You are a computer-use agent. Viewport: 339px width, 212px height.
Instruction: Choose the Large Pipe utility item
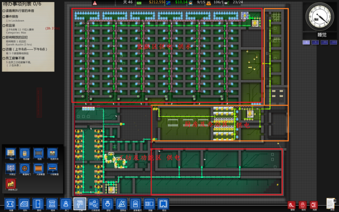(x=38, y=169)
